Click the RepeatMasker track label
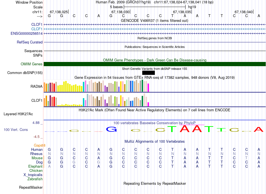The height and width of the screenshot is (194, 266). [x=31, y=187]
